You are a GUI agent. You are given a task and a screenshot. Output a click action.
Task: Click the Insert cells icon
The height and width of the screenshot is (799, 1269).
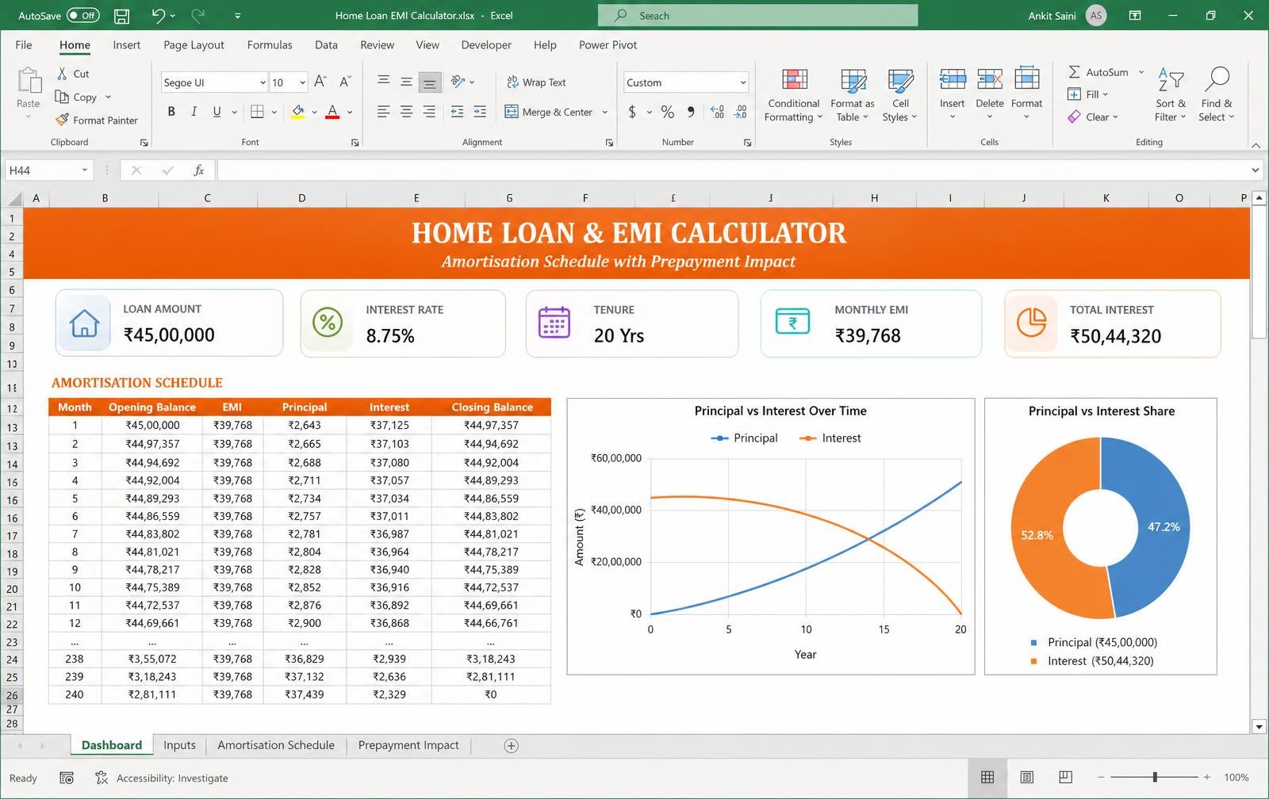pyautogui.click(x=953, y=78)
